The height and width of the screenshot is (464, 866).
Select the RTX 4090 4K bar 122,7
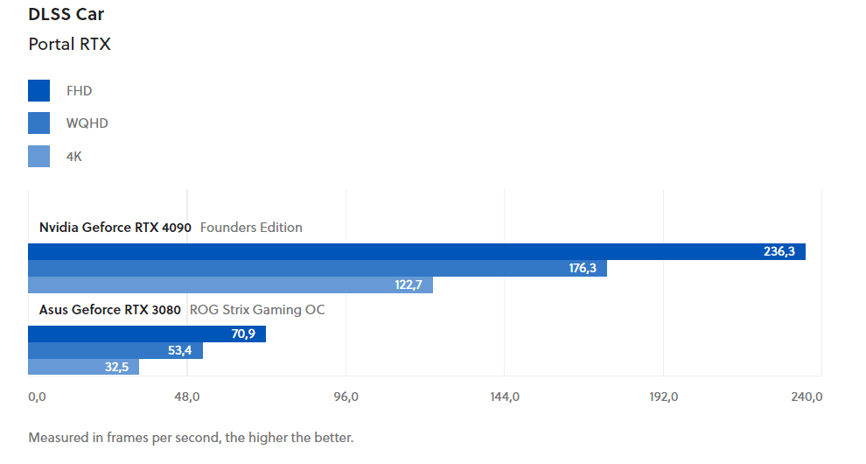(230, 285)
